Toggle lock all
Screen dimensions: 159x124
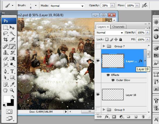pos(120,39)
